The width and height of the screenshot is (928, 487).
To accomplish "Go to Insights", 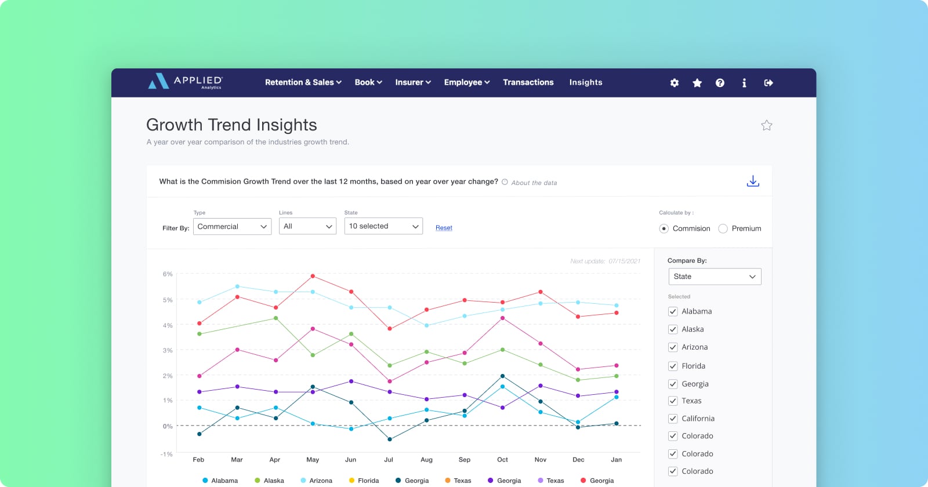I will [586, 82].
